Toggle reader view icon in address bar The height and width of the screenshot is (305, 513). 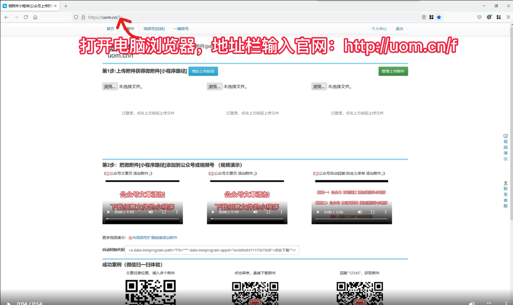coord(424,17)
